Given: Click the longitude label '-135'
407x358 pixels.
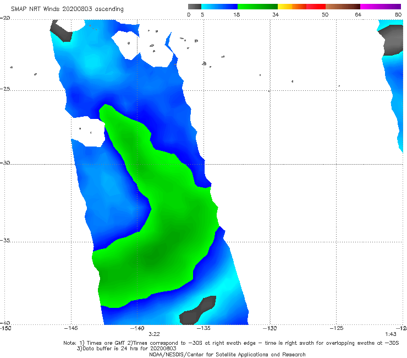Looking at the screenshot, I should click(204, 328).
